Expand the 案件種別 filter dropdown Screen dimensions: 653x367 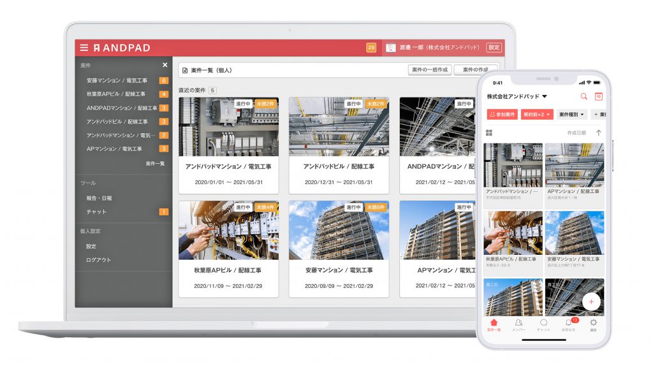(571, 115)
